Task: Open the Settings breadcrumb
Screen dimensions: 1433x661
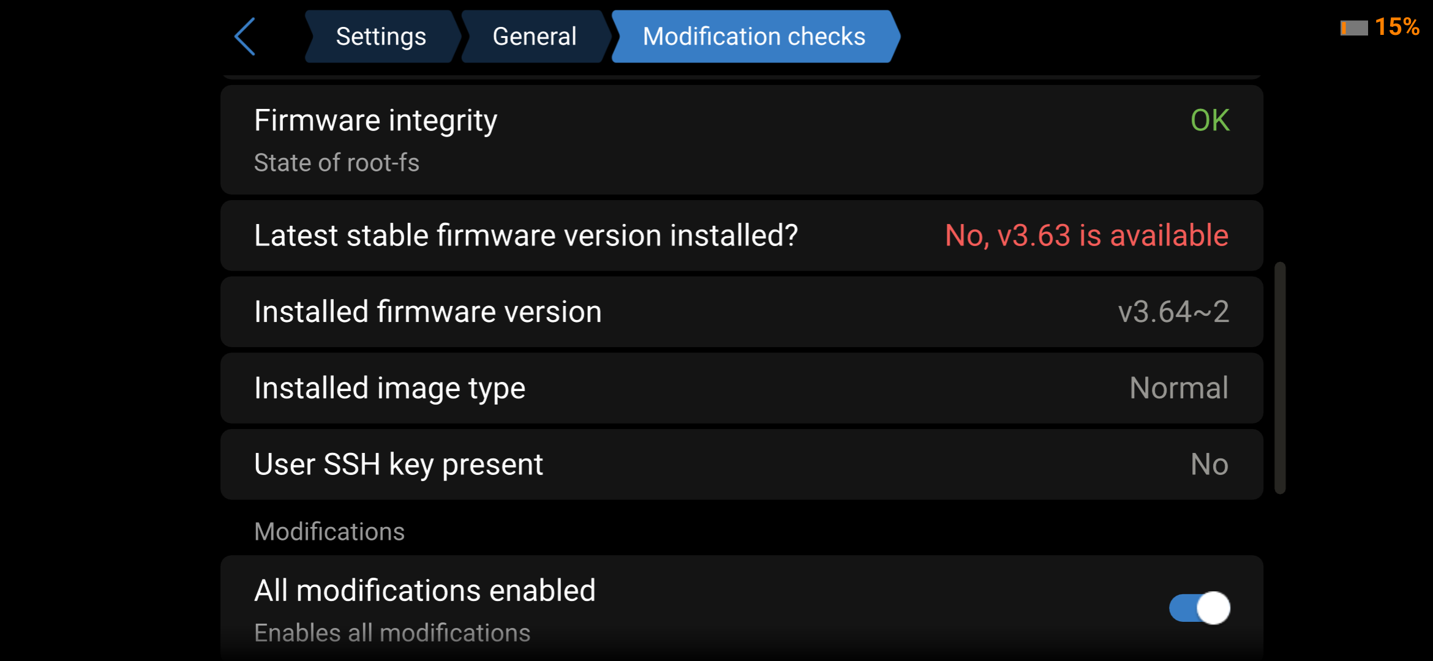Action: point(380,37)
